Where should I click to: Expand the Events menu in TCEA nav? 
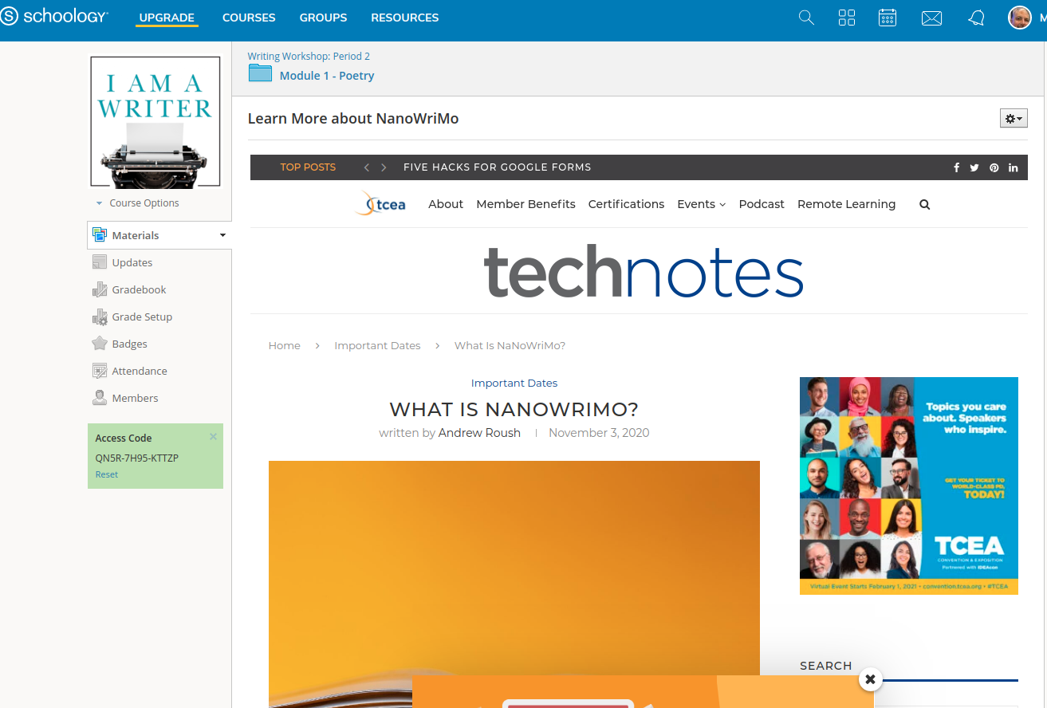coord(702,204)
